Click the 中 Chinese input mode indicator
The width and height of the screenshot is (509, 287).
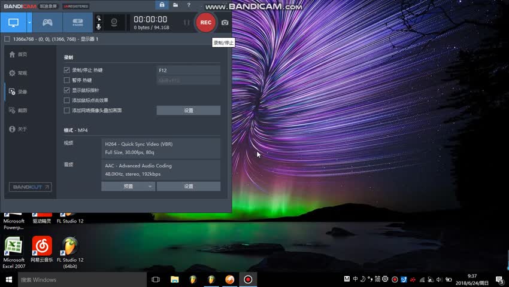[x=355, y=279]
